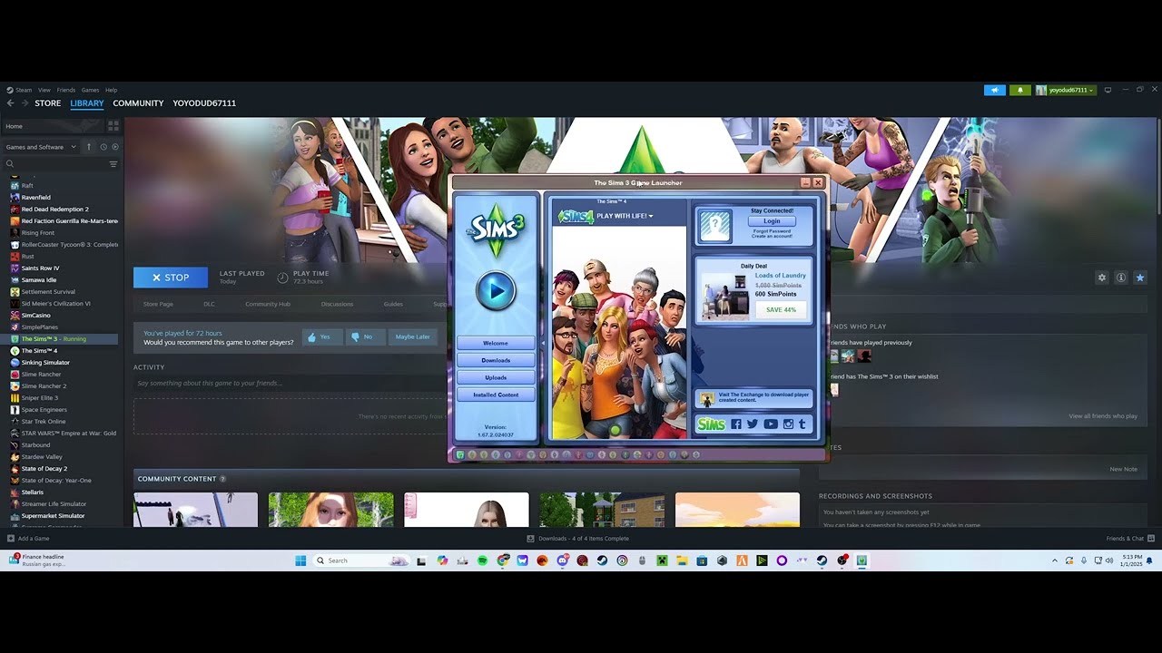
Task: Click the Steam forward arrow
Action: pyautogui.click(x=25, y=103)
